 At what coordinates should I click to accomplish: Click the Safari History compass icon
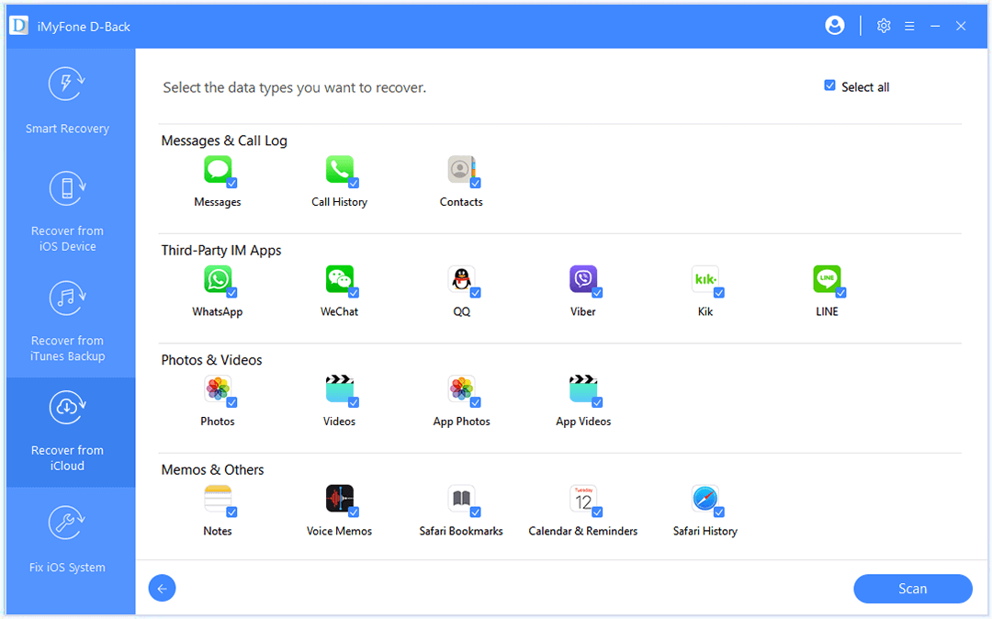pos(705,499)
